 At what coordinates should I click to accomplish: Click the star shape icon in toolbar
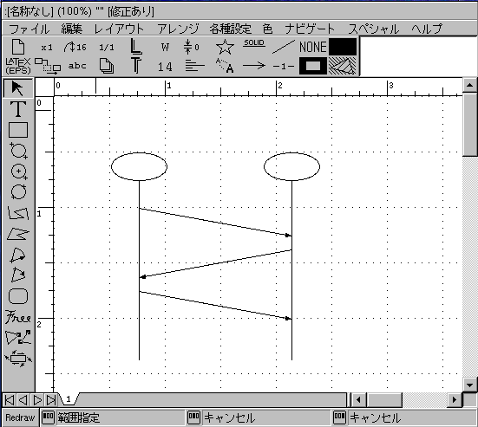pos(225,47)
